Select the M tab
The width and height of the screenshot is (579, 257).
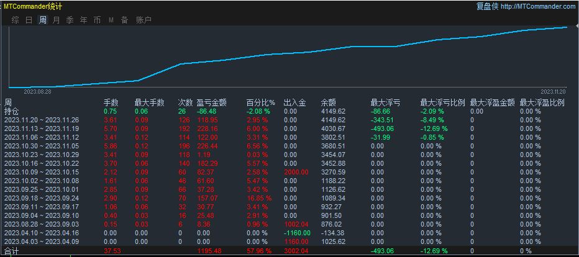click(111, 20)
